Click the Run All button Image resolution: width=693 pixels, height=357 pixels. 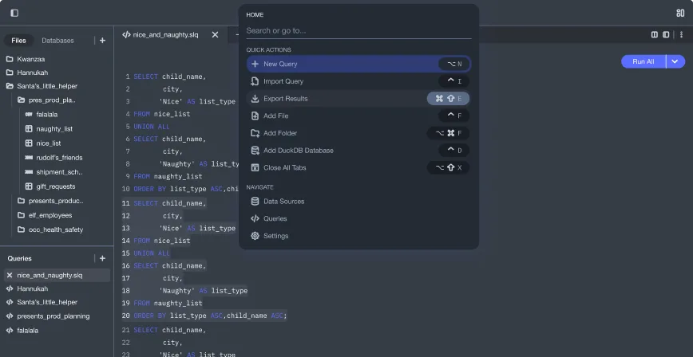pos(643,61)
